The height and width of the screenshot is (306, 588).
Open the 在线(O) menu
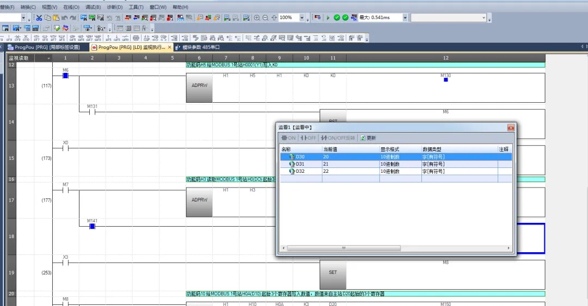coord(71,7)
